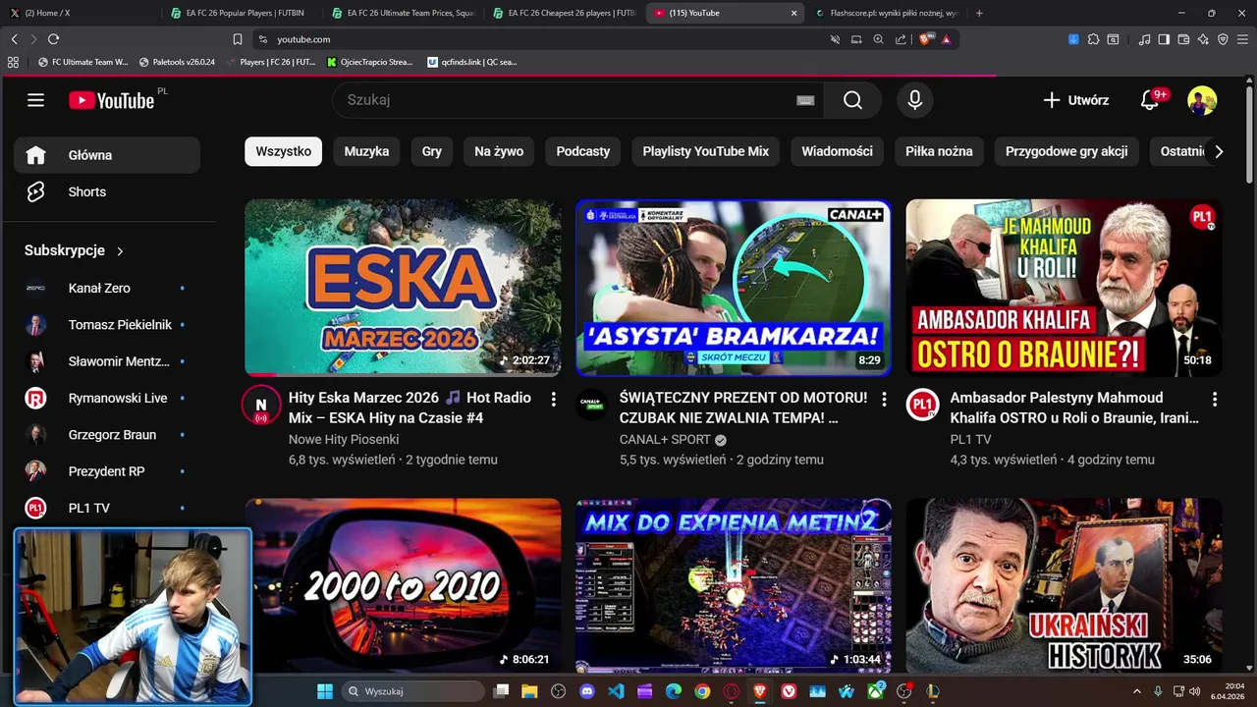The height and width of the screenshot is (707, 1257).
Task: Switch to EA FC 26 Popular Players tab
Action: coord(241,13)
